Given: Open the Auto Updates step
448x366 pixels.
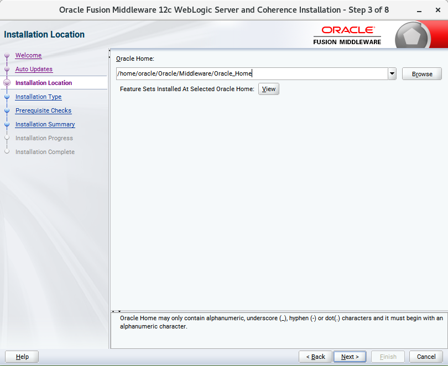Looking at the screenshot, I should pyautogui.click(x=34, y=69).
